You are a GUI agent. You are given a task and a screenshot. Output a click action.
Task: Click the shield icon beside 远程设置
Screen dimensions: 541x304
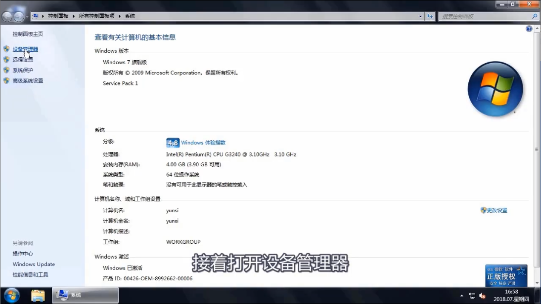coord(6,60)
